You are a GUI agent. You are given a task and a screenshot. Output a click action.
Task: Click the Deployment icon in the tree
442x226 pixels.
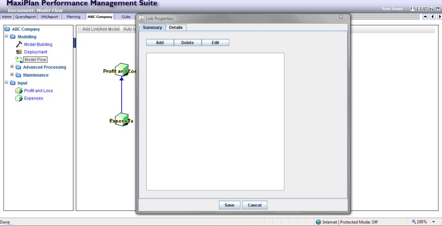(19, 52)
